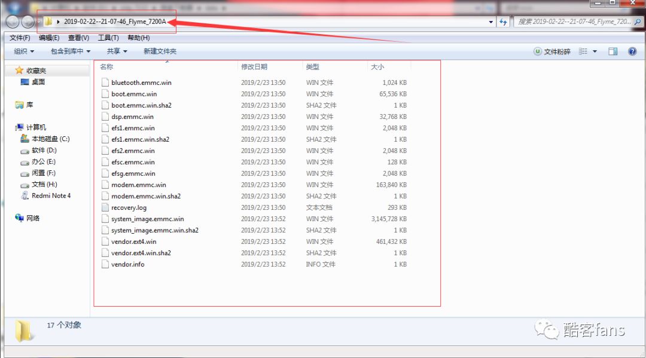Select 桌面 in the navigation pane
This screenshot has width=646, height=358.
tap(38, 82)
